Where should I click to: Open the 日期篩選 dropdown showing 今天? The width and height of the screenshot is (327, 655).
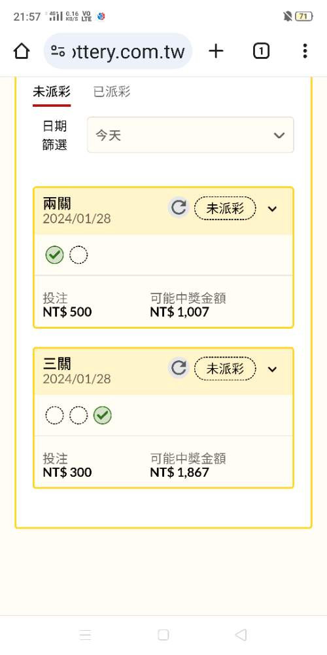click(190, 135)
